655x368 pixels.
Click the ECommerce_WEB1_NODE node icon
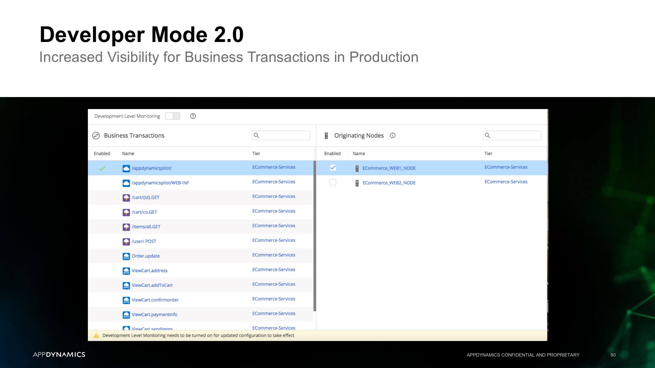pos(357,168)
